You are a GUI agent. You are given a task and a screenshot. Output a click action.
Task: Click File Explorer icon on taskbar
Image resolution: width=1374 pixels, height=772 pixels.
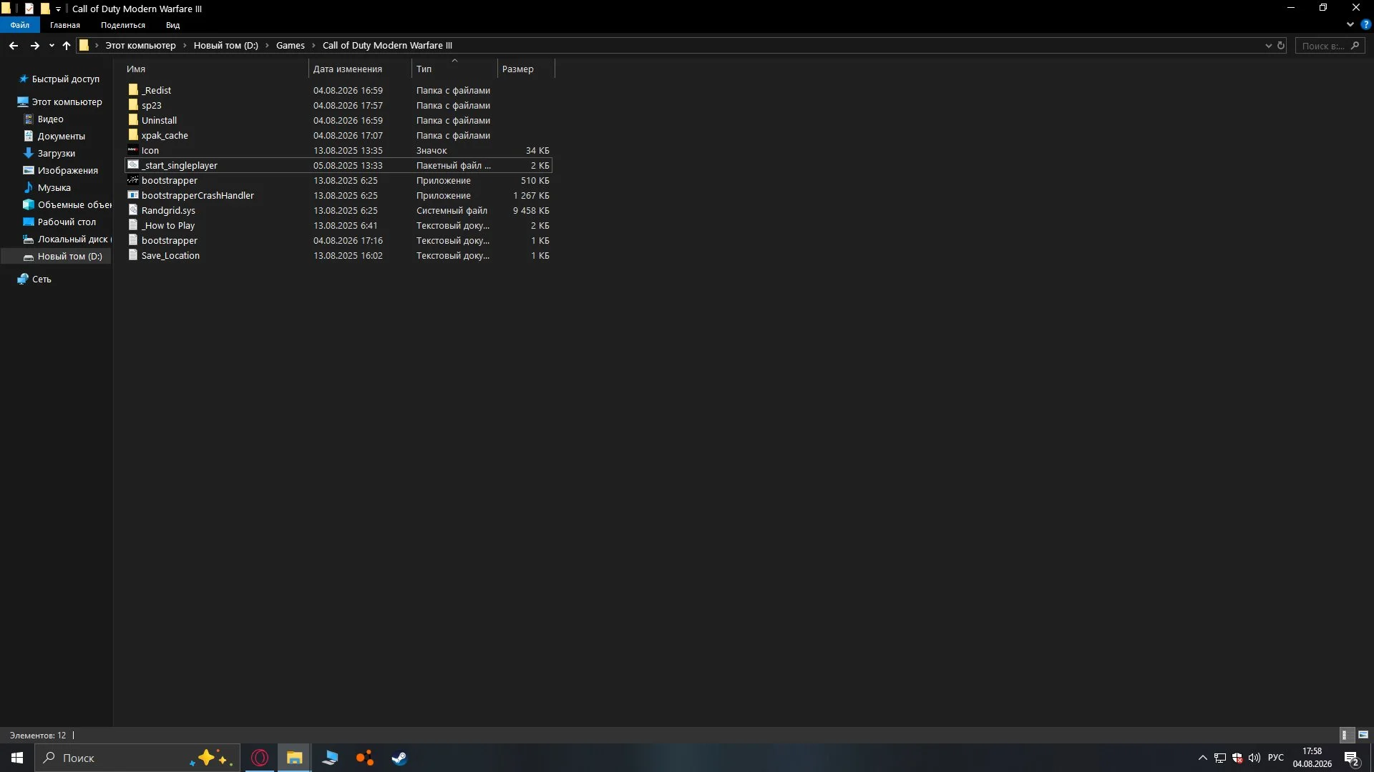[294, 758]
